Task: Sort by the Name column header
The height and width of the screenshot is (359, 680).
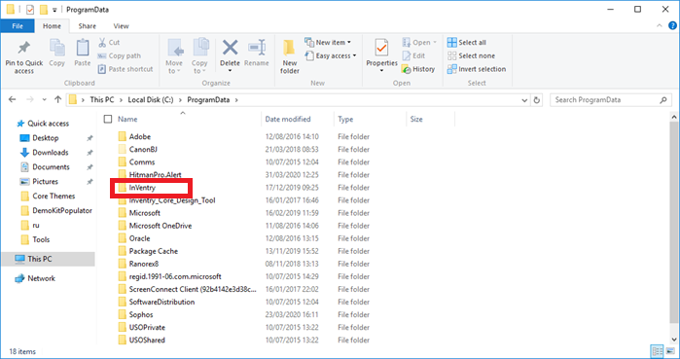Action: coord(127,120)
